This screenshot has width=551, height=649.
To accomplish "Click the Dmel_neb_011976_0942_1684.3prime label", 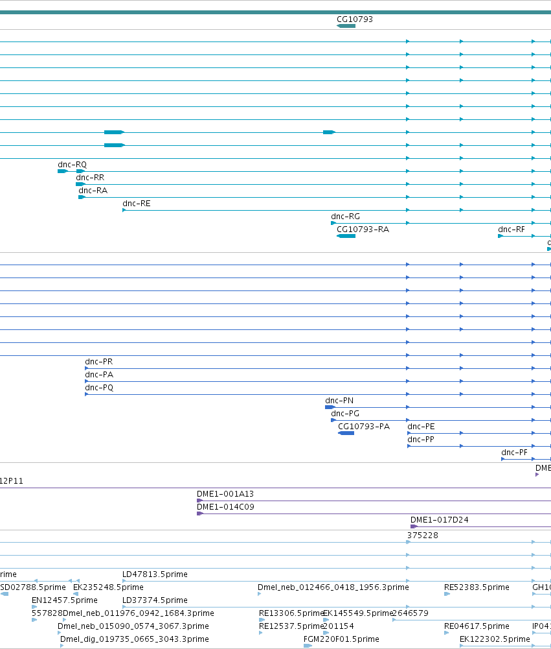I will click(x=139, y=613).
